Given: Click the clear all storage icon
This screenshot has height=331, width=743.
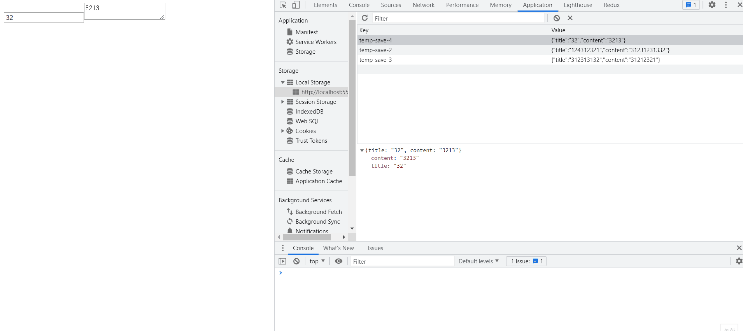Looking at the screenshot, I should pyautogui.click(x=557, y=18).
